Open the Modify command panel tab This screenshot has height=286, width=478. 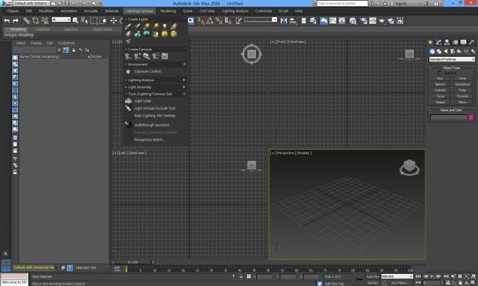(x=439, y=42)
